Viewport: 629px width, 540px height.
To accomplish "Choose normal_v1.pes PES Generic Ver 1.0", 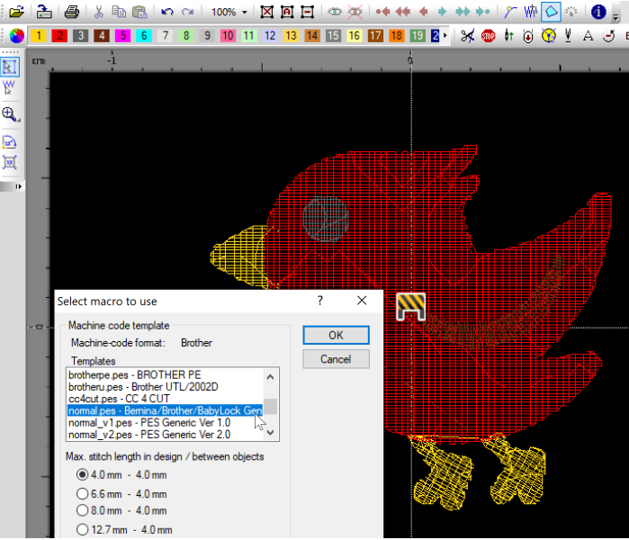I will (165, 422).
